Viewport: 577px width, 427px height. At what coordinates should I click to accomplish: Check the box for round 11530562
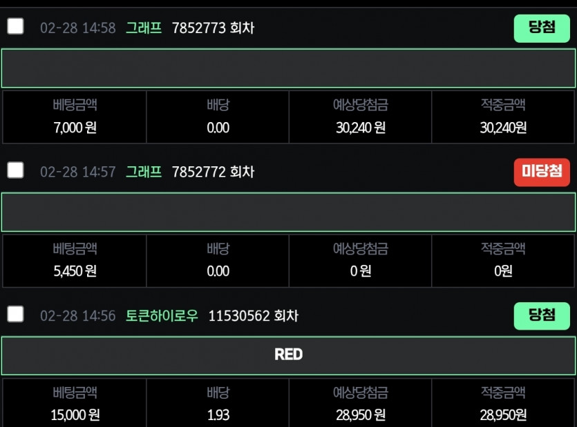(x=15, y=315)
